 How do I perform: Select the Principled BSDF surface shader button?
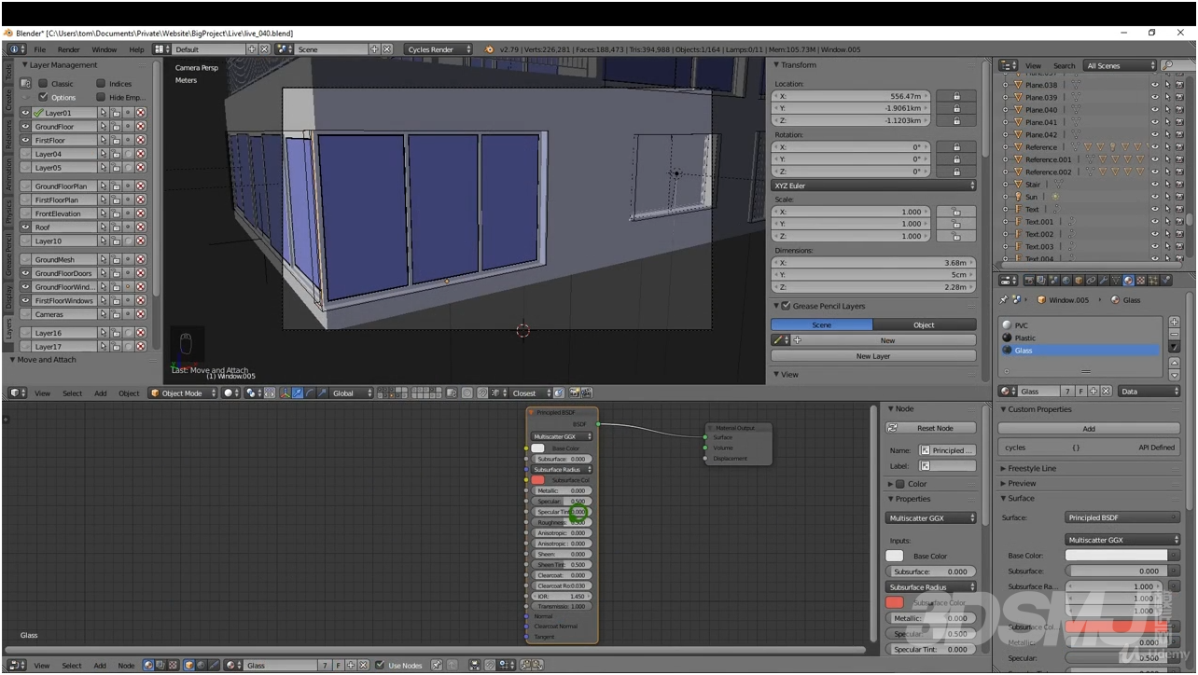click(1122, 517)
